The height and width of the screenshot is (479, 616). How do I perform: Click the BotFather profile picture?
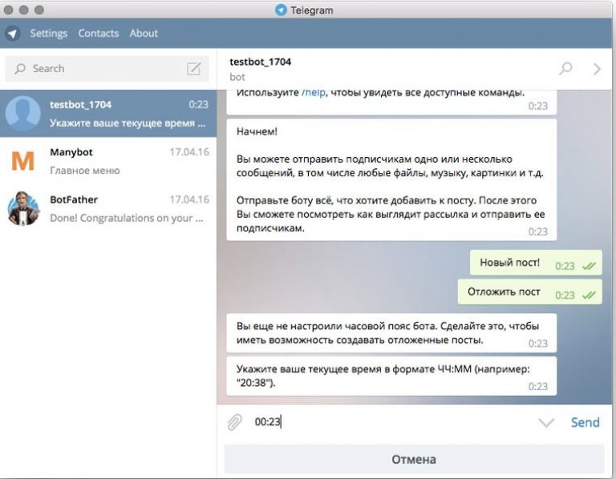click(x=23, y=208)
